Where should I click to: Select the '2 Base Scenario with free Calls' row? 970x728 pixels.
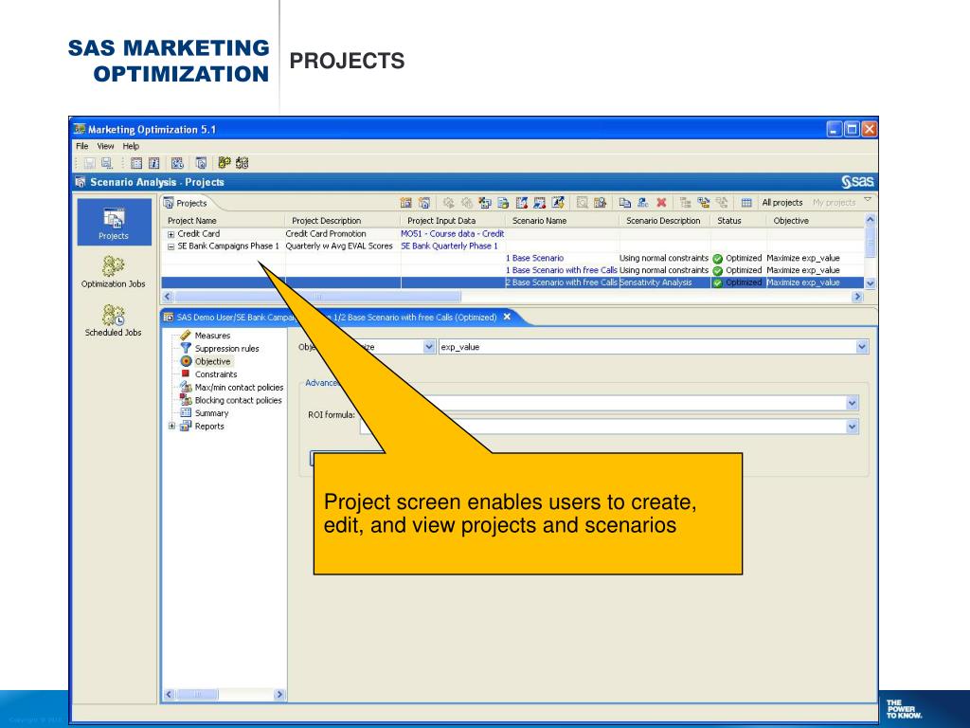click(x=512, y=282)
